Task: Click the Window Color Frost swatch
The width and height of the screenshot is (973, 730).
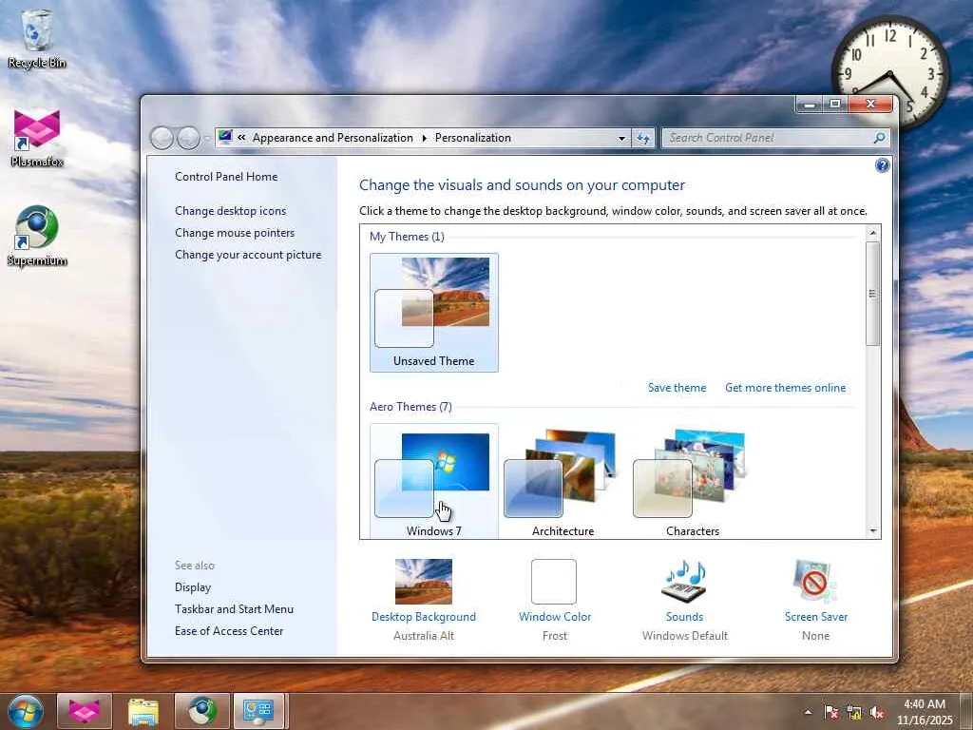Action: click(554, 582)
